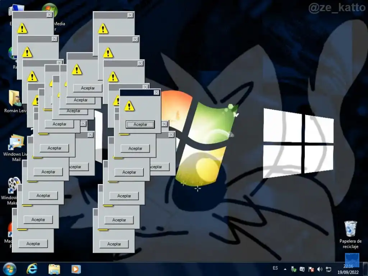Image resolution: width=368 pixels, height=276 pixels.
Task: Open Windows Explorer folder icon on taskbar
Action: 54,269
